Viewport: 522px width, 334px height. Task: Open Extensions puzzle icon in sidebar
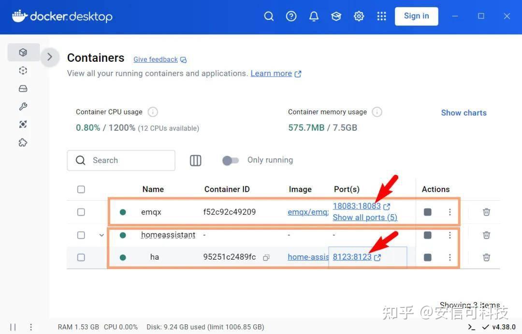tap(23, 142)
